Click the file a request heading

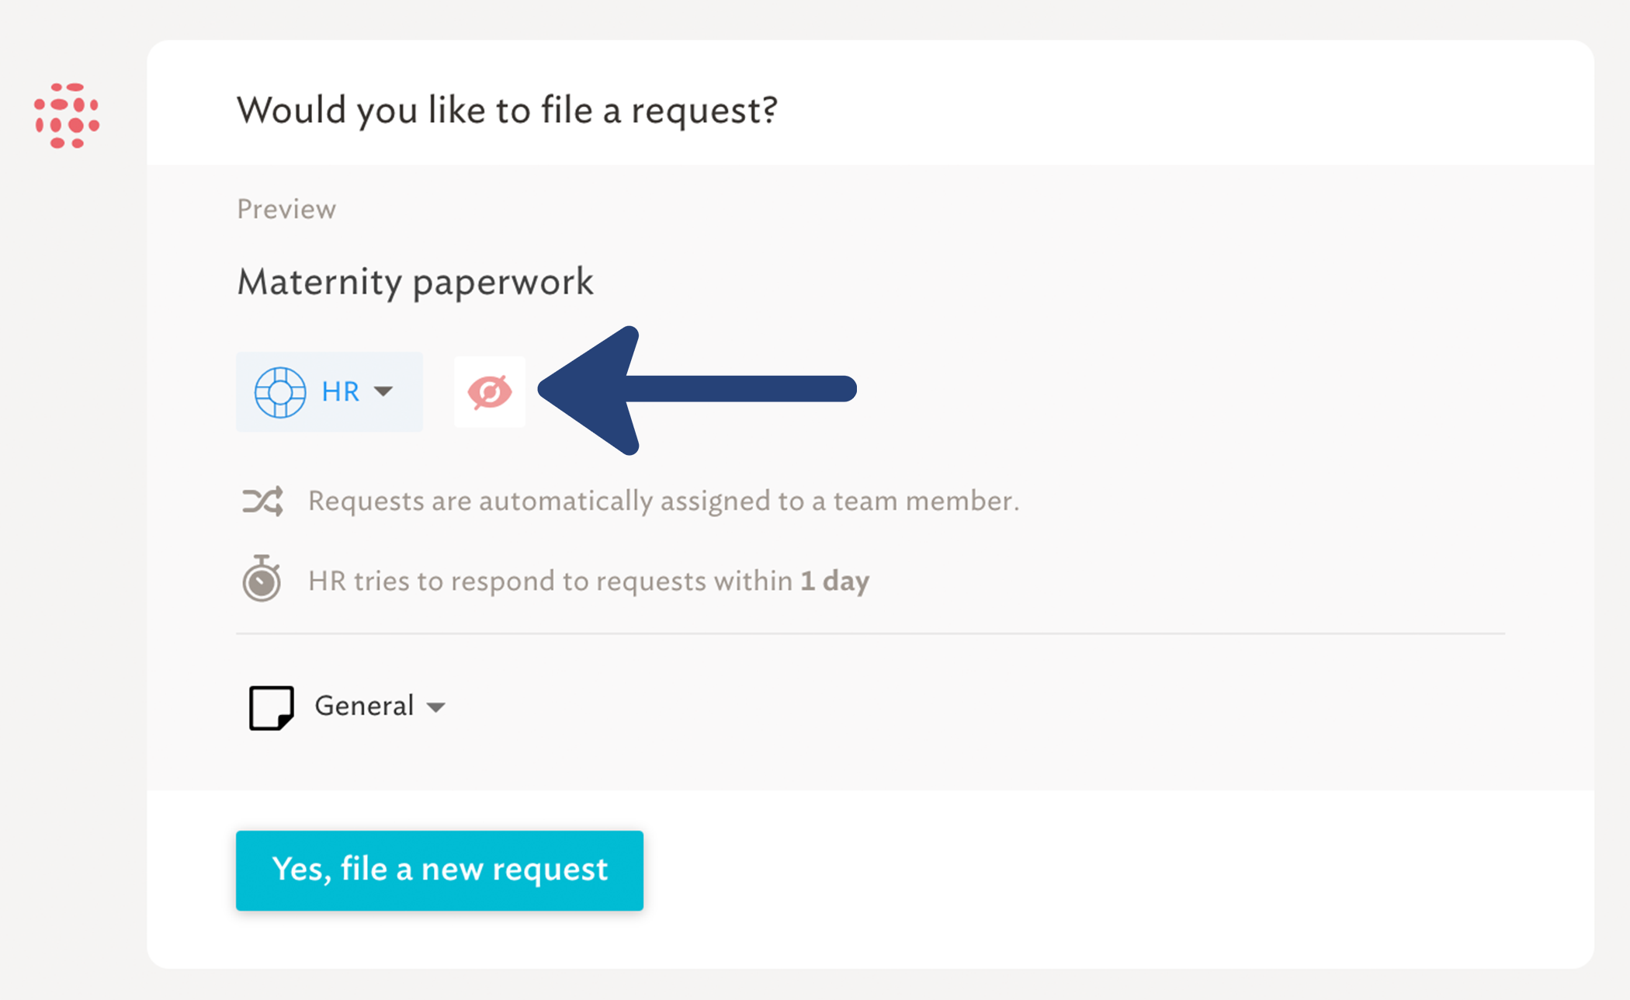point(507,110)
